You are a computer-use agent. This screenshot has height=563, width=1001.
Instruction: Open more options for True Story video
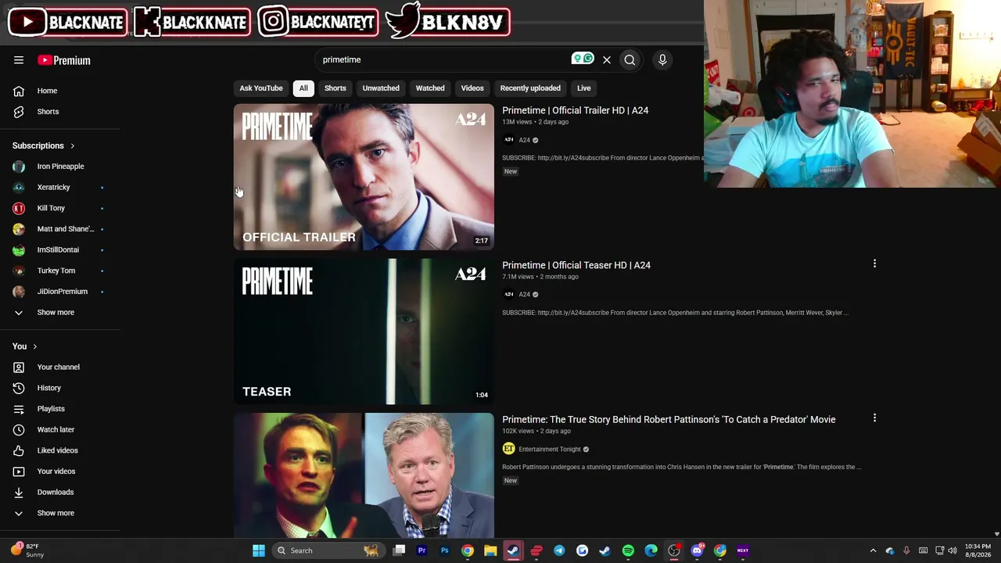(874, 418)
